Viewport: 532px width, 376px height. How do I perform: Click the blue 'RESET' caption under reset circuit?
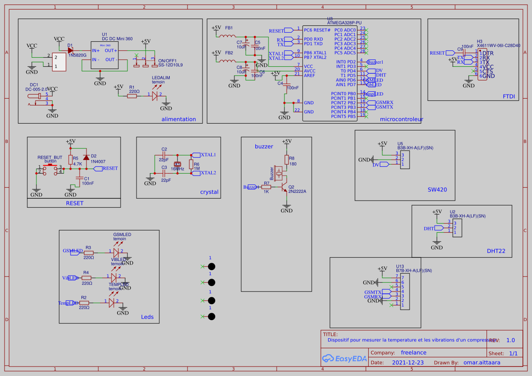pos(75,203)
